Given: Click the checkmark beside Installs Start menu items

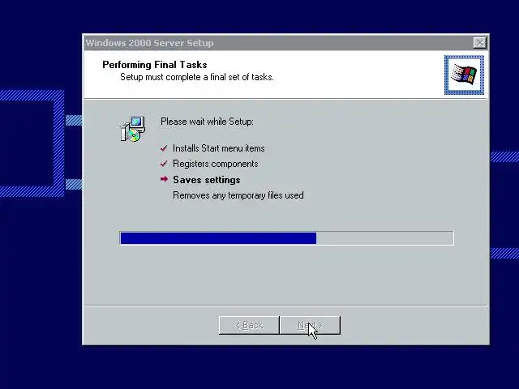Looking at the screenshot, I should pos(164,148).
